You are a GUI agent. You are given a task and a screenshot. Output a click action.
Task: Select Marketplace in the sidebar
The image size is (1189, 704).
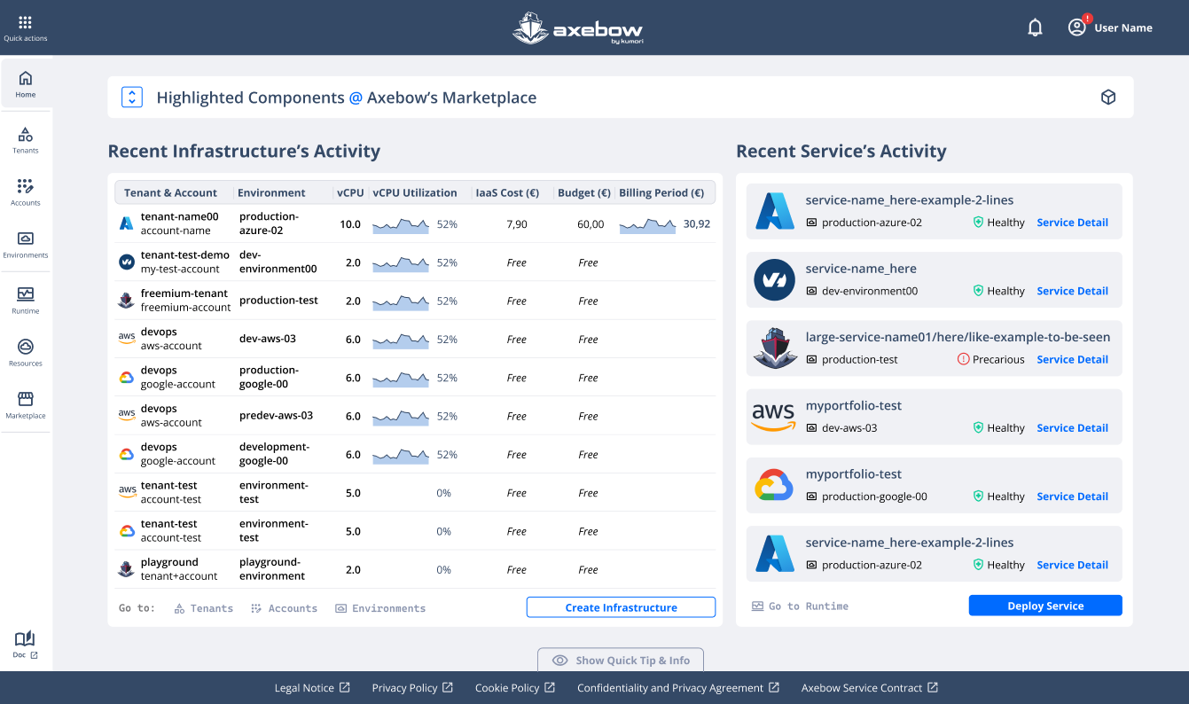(26, 404)
